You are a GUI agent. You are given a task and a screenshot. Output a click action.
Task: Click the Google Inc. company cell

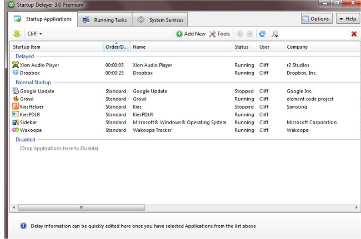[x=299, y=91]
